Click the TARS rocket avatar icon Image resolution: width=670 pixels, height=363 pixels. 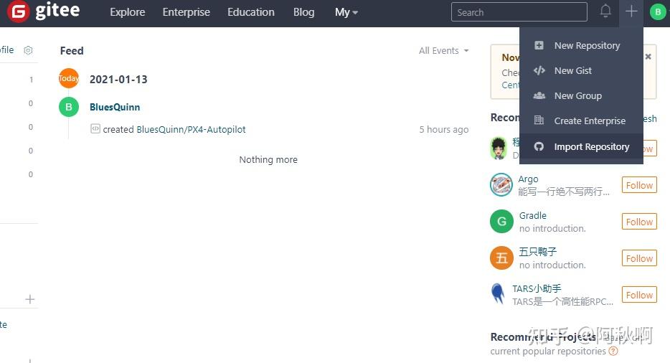[x=498, y=294]
